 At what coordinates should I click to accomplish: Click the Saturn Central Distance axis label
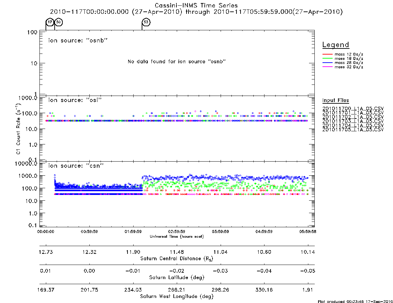tap(177, 259)
